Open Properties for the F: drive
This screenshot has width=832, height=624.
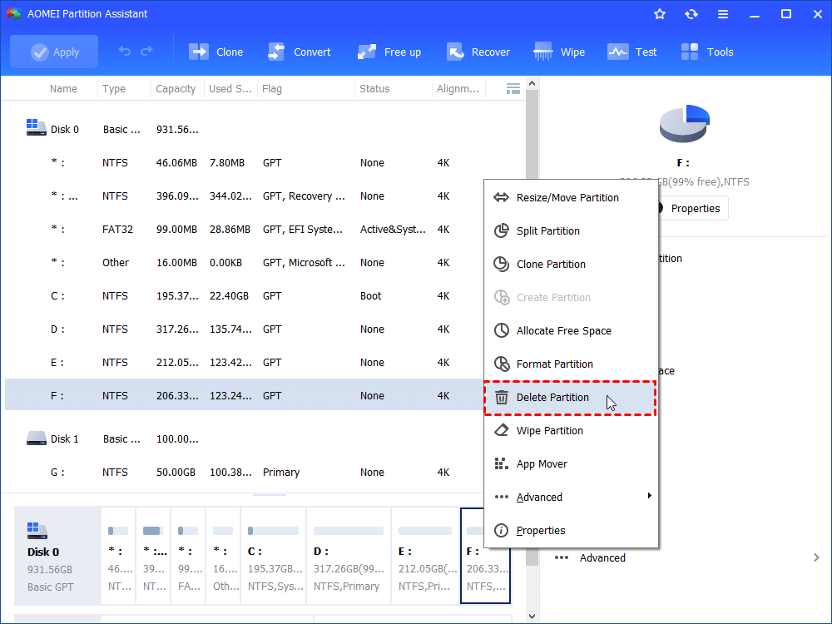(x=695, y=208)
